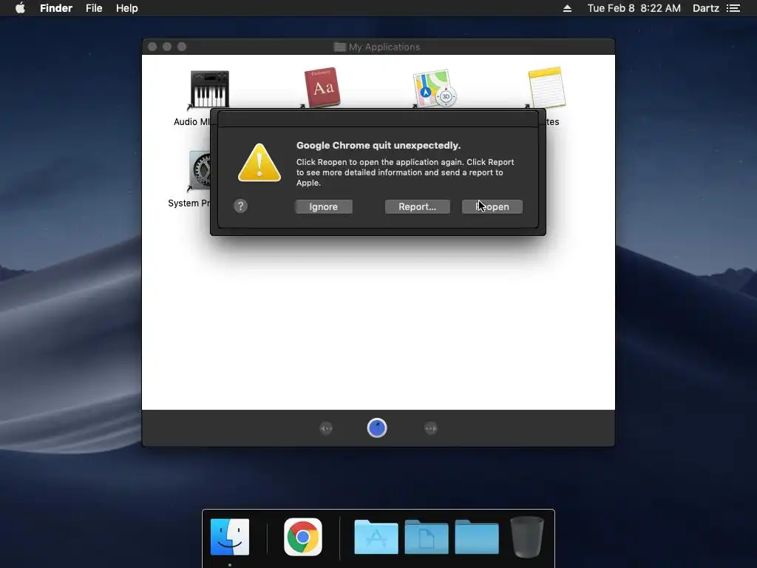Open the Help menu
The width and height of the screenshot is (757, 568).
coord(127,8)
